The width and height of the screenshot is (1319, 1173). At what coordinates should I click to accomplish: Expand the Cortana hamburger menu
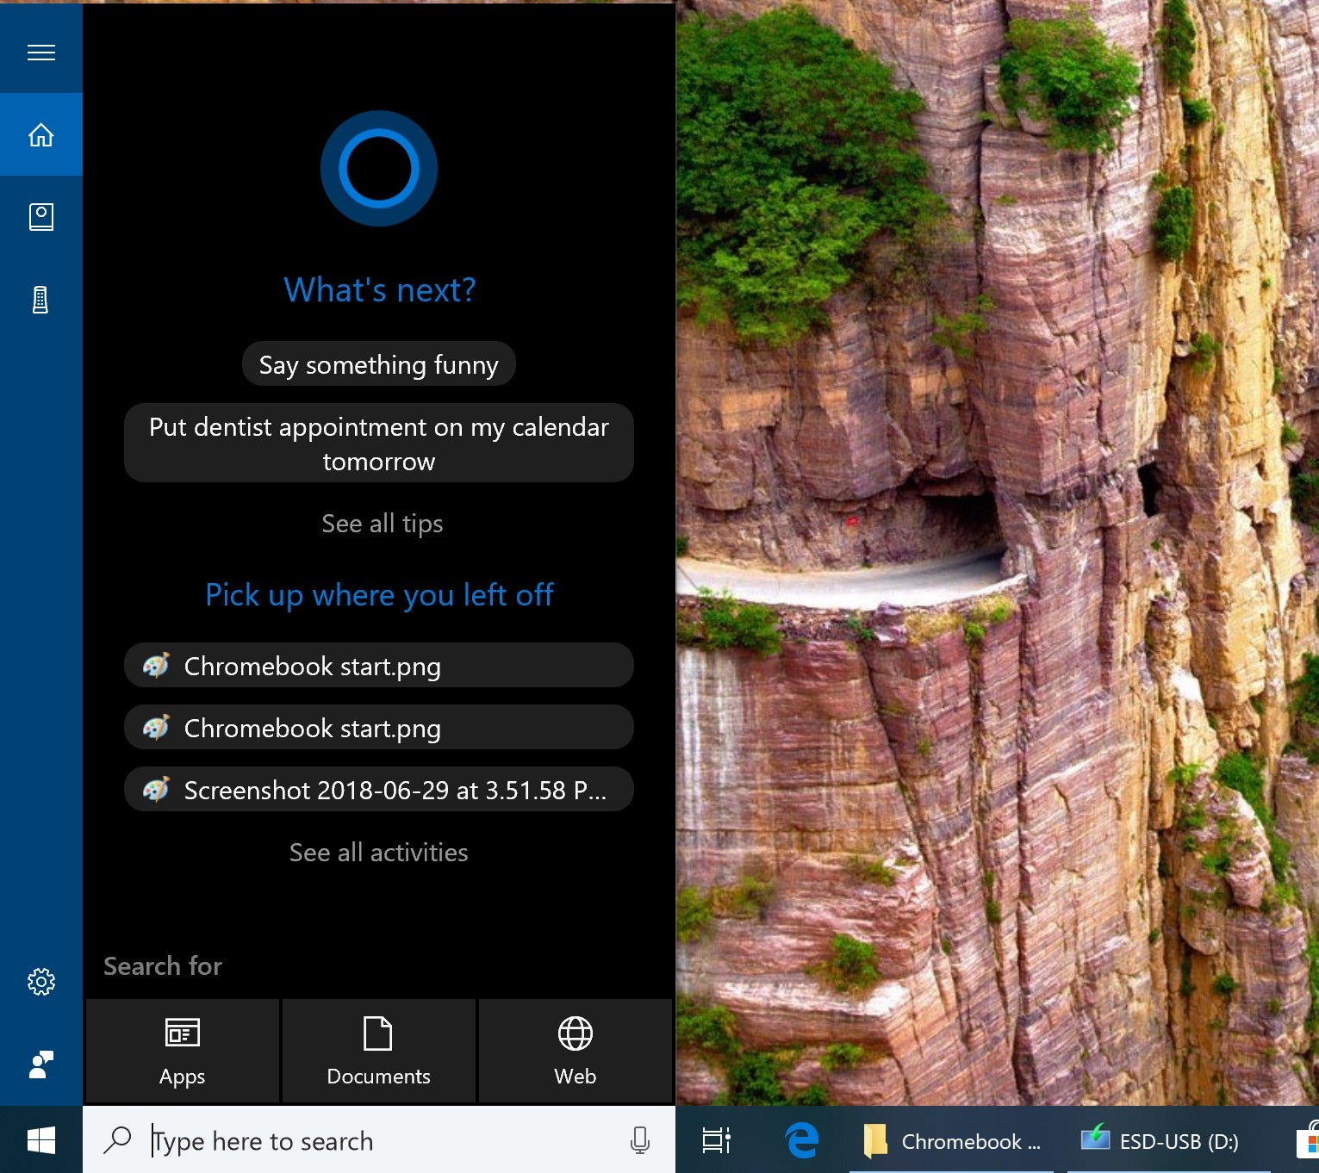(41, 53)
